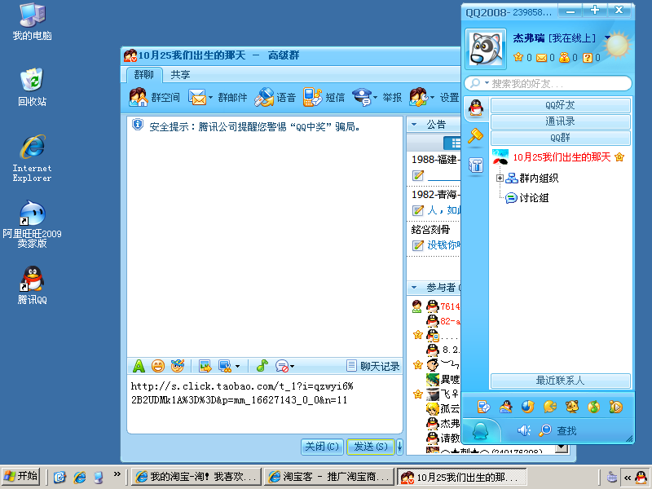652x489 pixels.
Task: Start 语音 voice chat in group window
Action: coord(264,97)
